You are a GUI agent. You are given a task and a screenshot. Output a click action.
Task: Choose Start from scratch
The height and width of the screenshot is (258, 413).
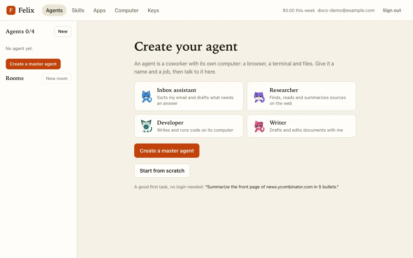point(162,171)
